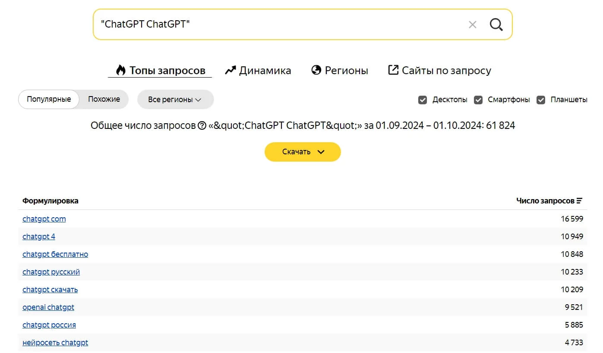This screenshot has width=603, height=353.
Task: Expand the Скачать download dropdown
Action: pyautogui.click(x=303, y=152)
